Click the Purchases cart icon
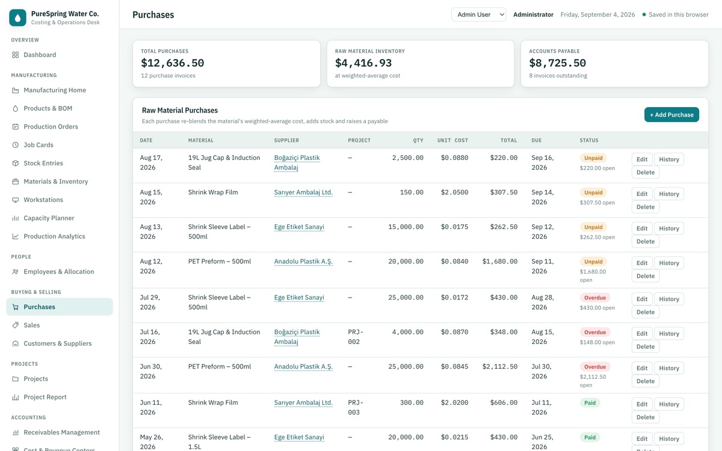Screen dimensions: 722x451 16,307
